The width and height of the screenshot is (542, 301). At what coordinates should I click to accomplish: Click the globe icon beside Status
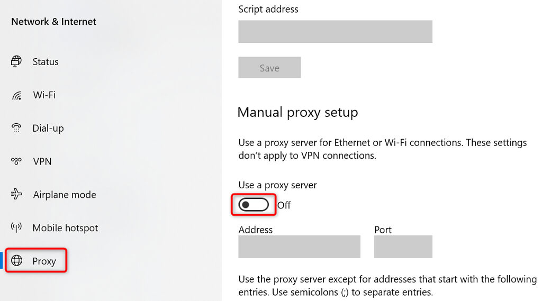[16, 61]
